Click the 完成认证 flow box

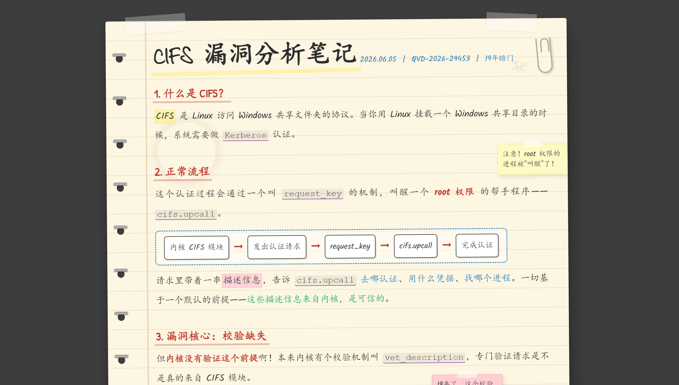pyautogui.click(x=477, y=245)
